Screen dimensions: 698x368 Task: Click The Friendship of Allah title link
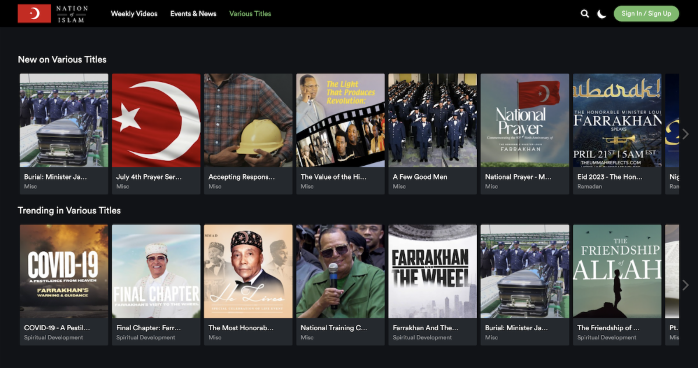[x=608, y=328]
